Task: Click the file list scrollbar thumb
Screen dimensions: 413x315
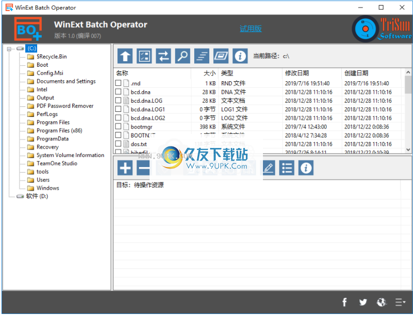Action: point(408,85)
